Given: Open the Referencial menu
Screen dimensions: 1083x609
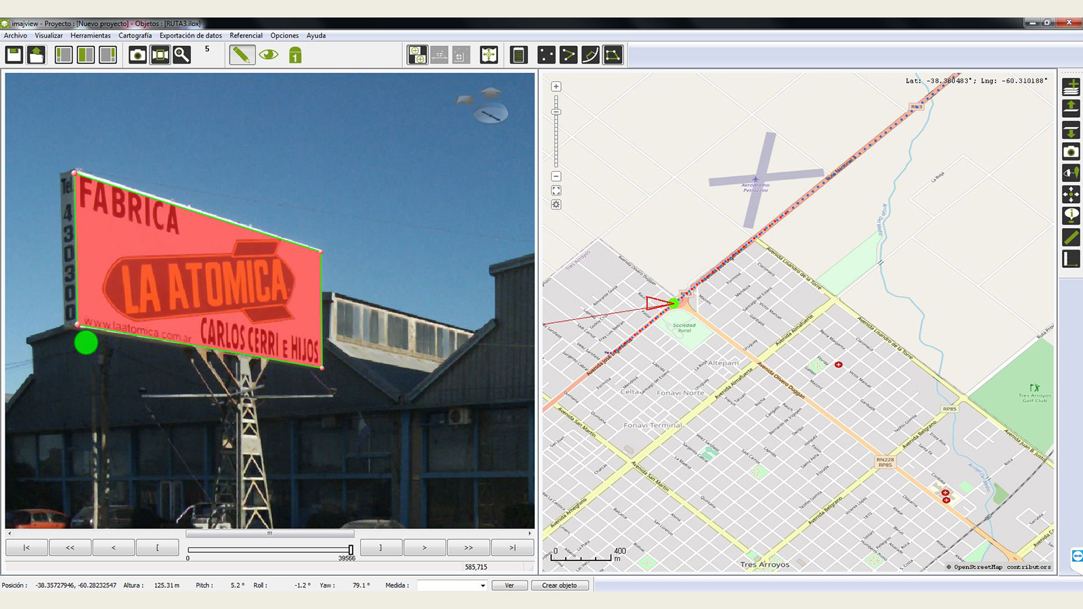Looking at the screenshot, I should coord(246,35).
